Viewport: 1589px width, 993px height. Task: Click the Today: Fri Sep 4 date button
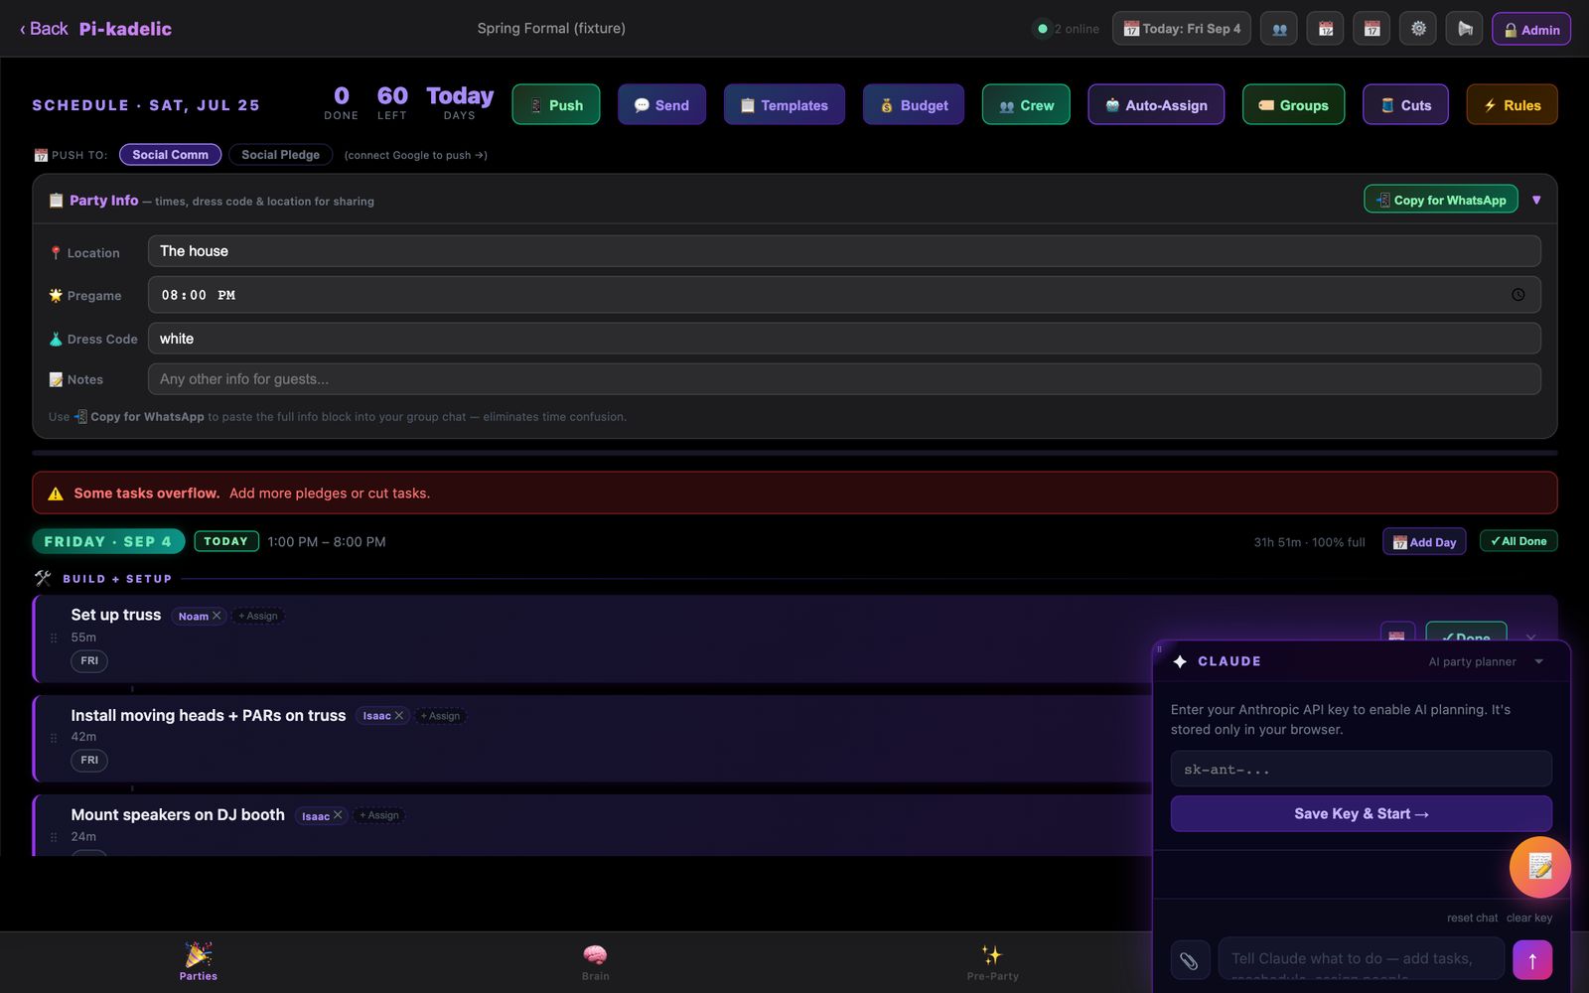(x=1182, y=29)
